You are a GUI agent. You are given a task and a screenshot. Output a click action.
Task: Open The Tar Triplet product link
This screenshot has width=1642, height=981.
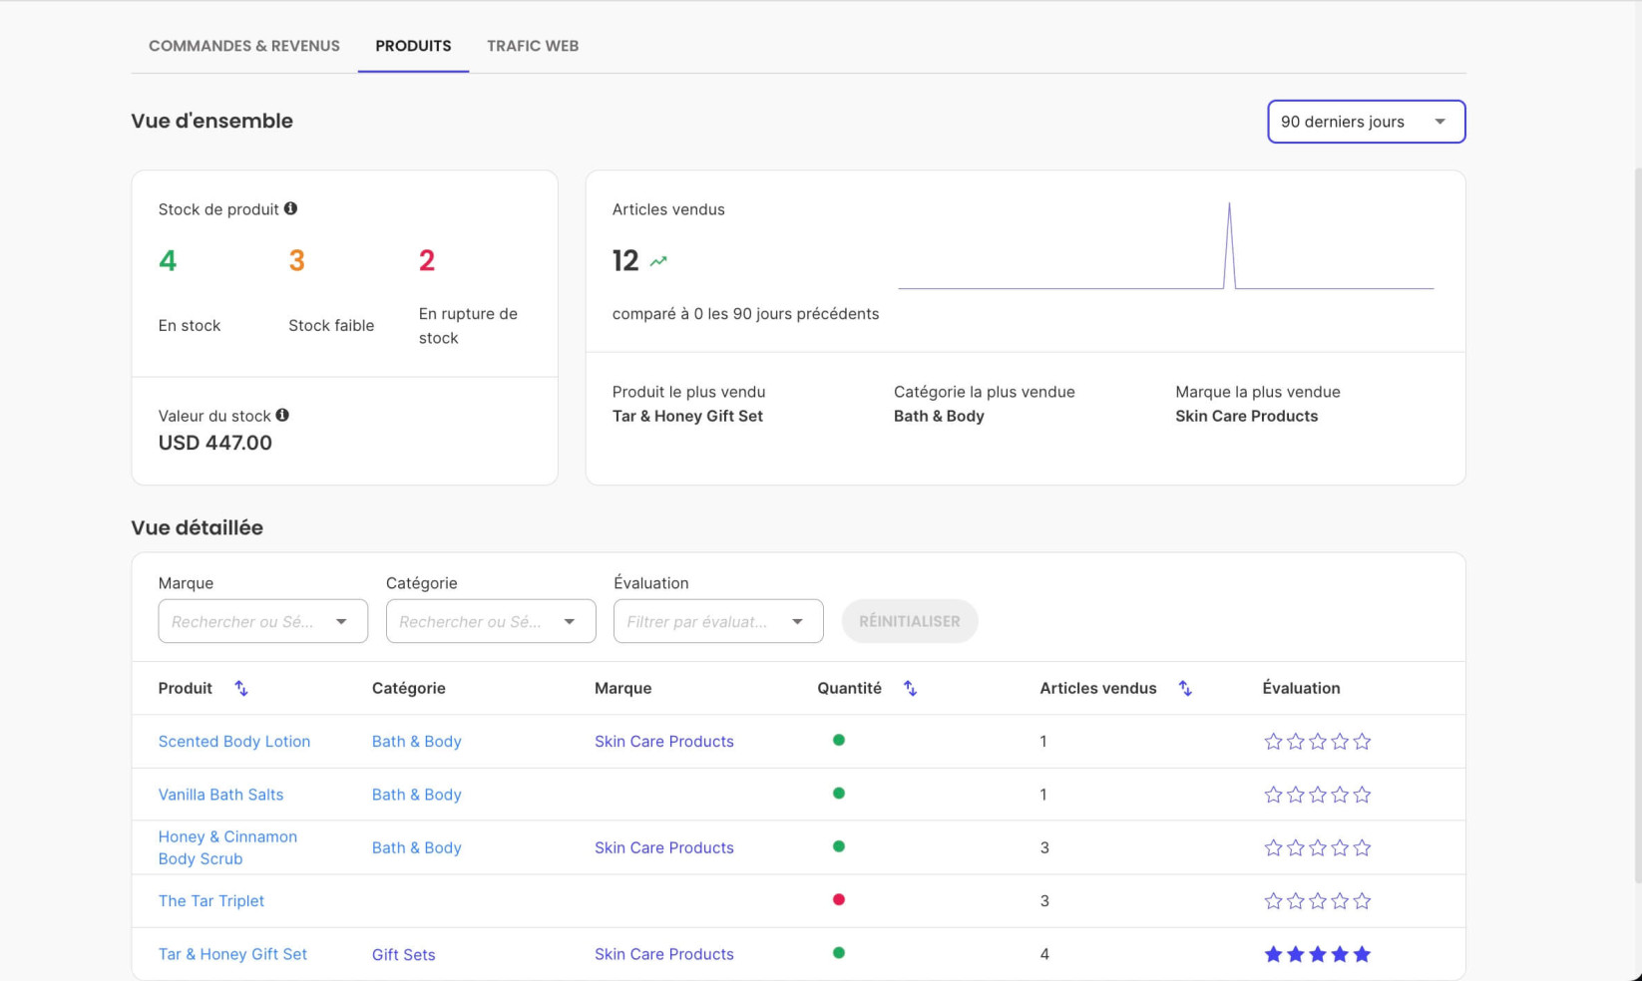tap(211, 901)
